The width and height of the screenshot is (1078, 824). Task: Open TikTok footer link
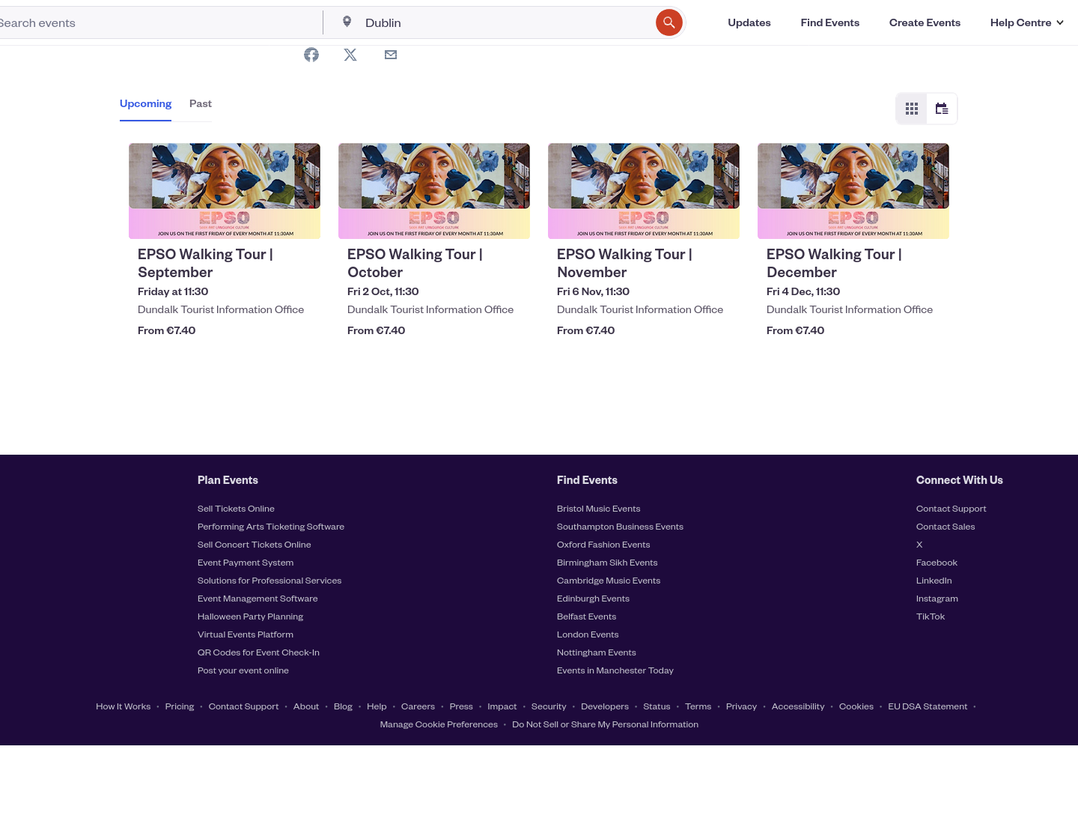pos(931,617)
